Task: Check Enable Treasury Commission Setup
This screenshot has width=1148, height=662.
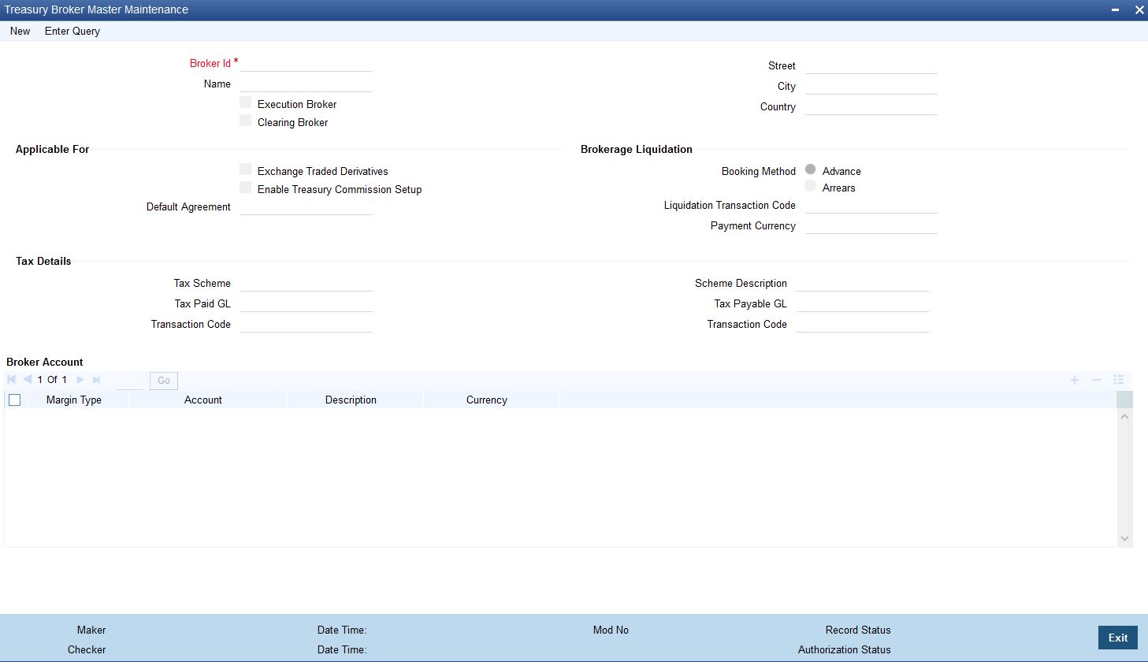Action: click(x=246, y=188)
